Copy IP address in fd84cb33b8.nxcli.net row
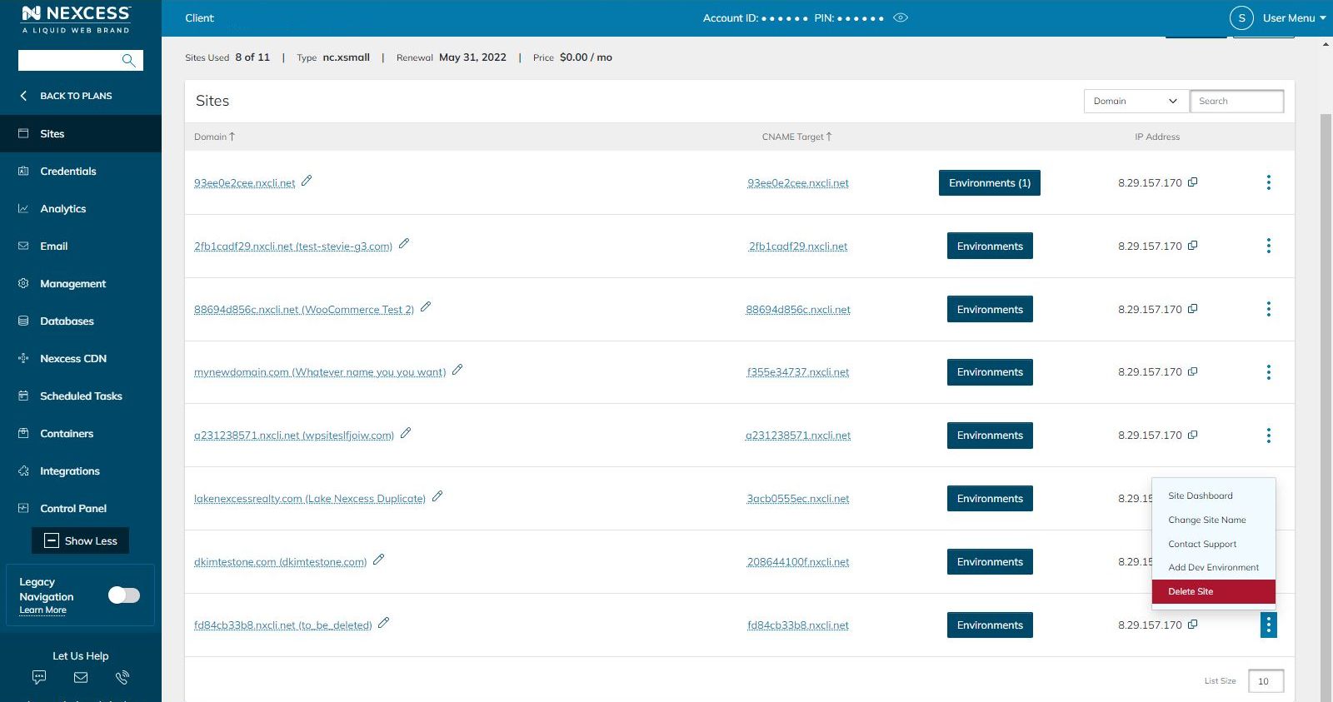 coord(1192,624)
